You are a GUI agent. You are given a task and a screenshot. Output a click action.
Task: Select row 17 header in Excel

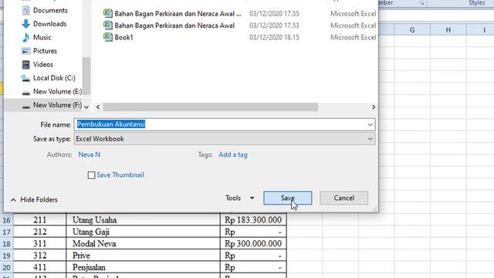pos(7,232)
